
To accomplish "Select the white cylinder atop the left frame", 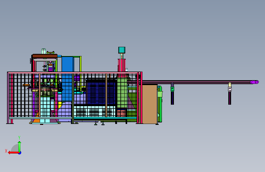I will [44, 51].
